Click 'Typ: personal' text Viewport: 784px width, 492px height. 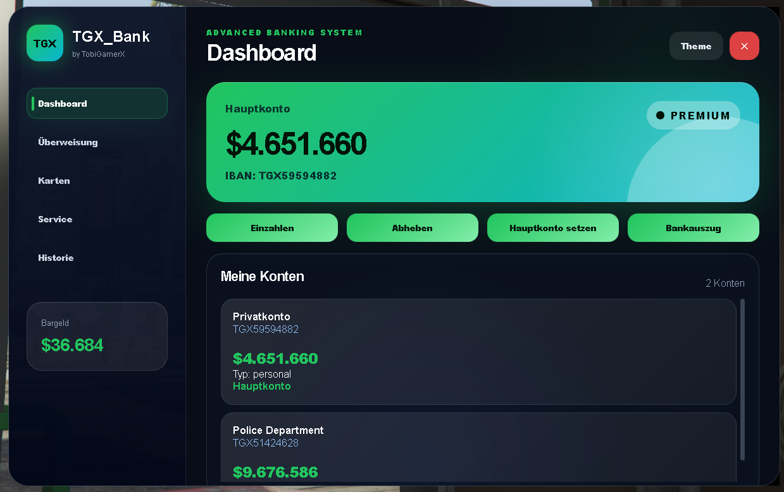pos(262,374)
